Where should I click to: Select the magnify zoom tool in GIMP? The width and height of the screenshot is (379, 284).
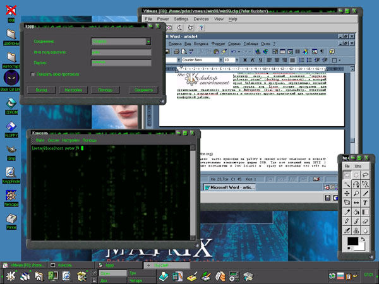tap(356, 193)
